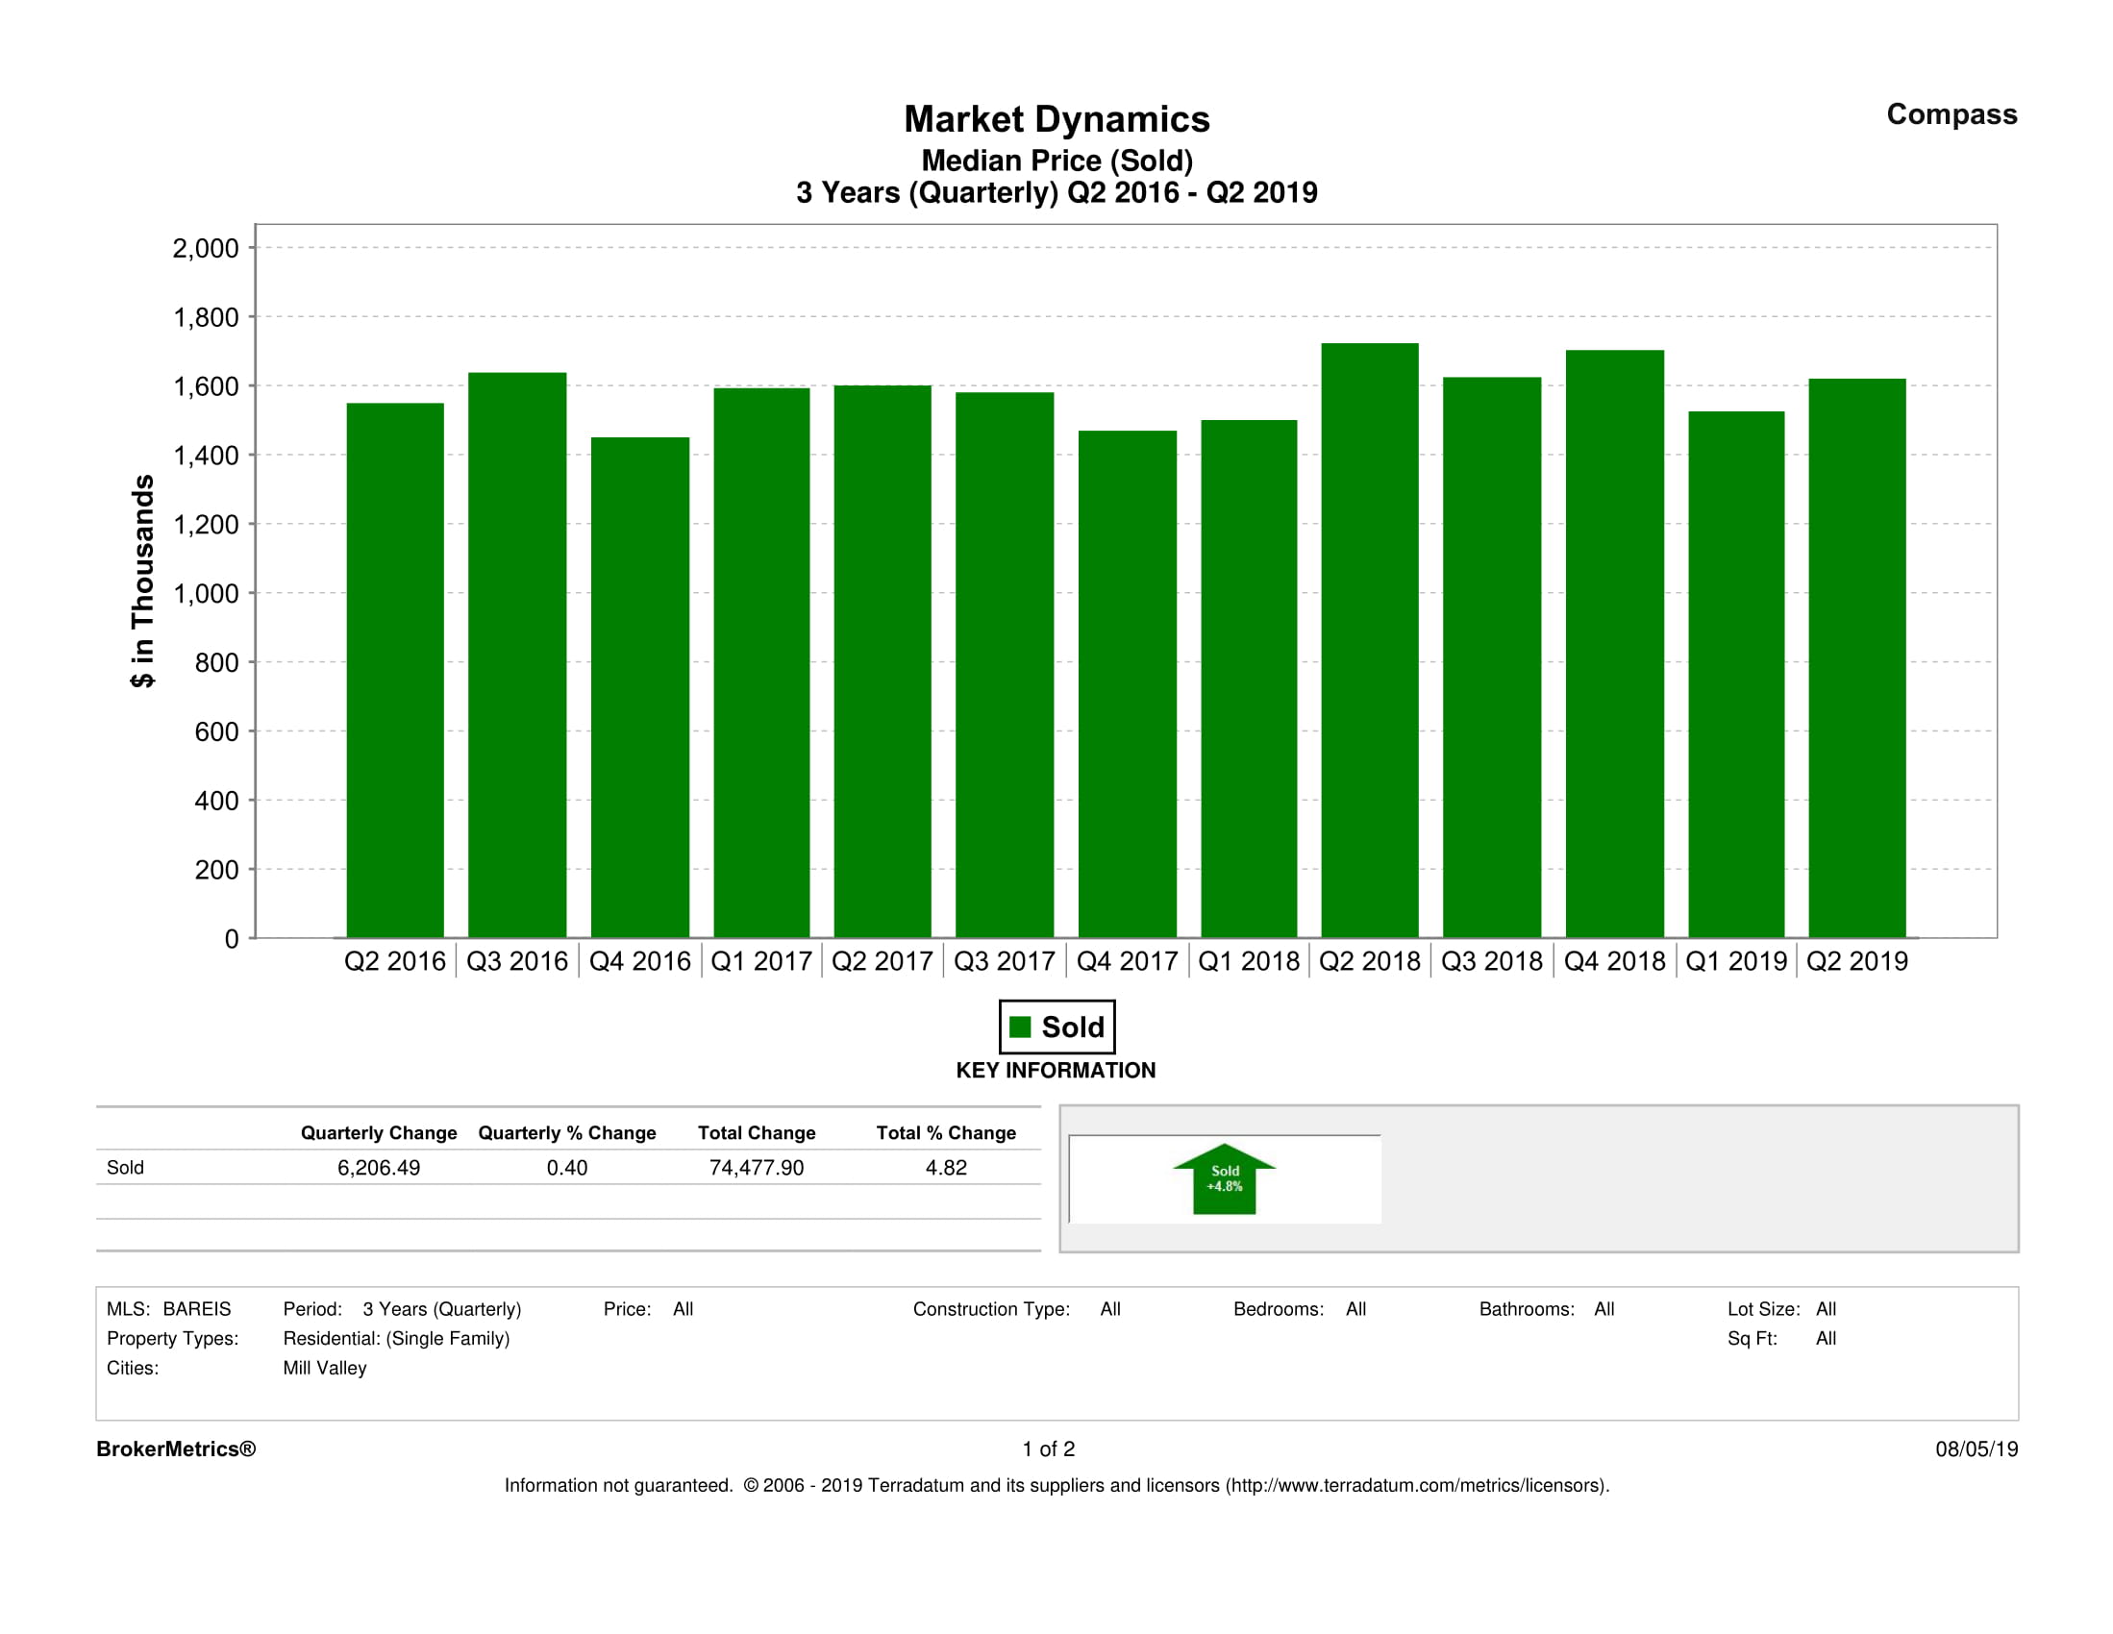Click the 08/05/19 date in footer
The width and height of the screenshot is (2113, 1634).
(x=1976, y=1449)
